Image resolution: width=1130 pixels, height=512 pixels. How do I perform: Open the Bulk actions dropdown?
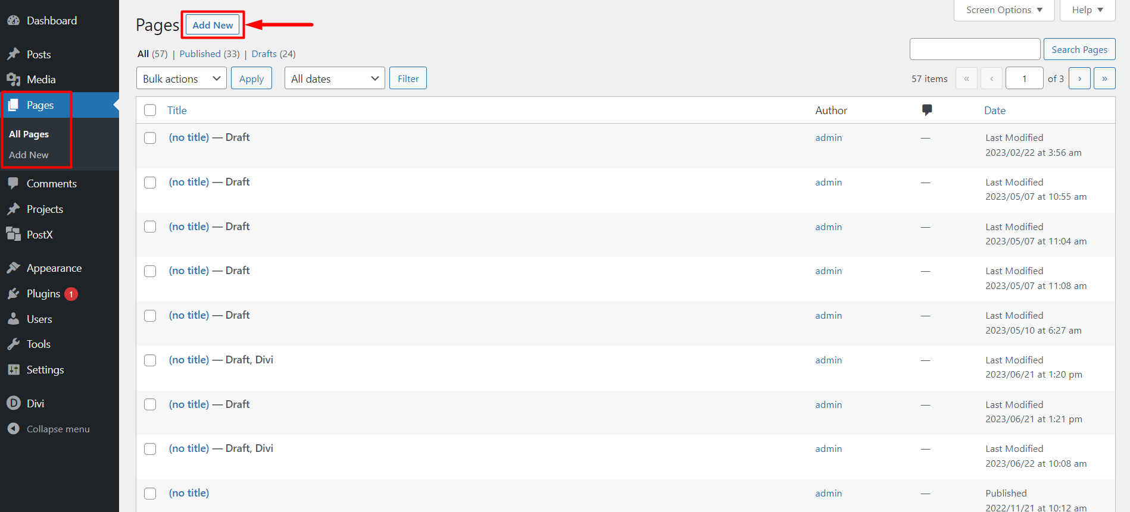click(181, 78)
